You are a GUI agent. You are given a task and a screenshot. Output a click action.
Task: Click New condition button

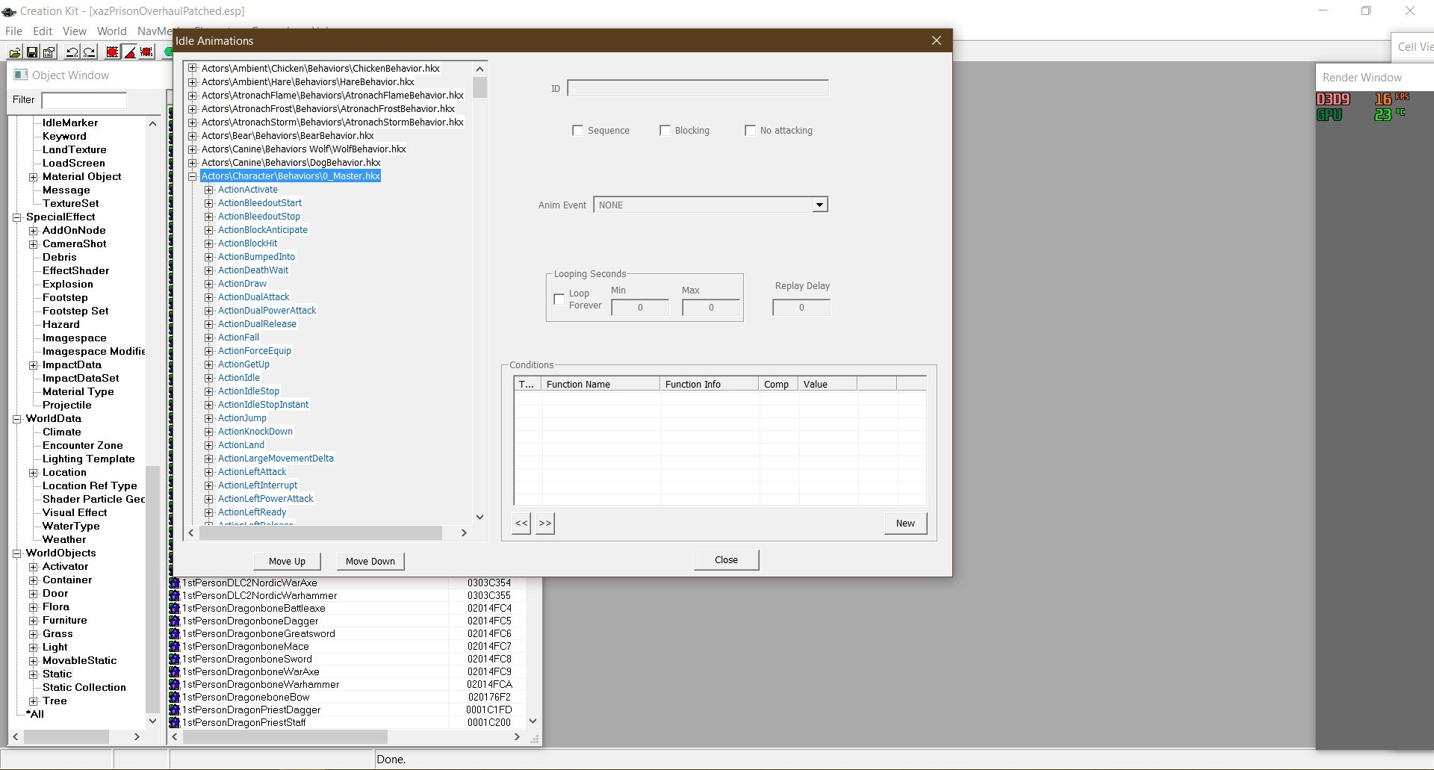[905, 523]
